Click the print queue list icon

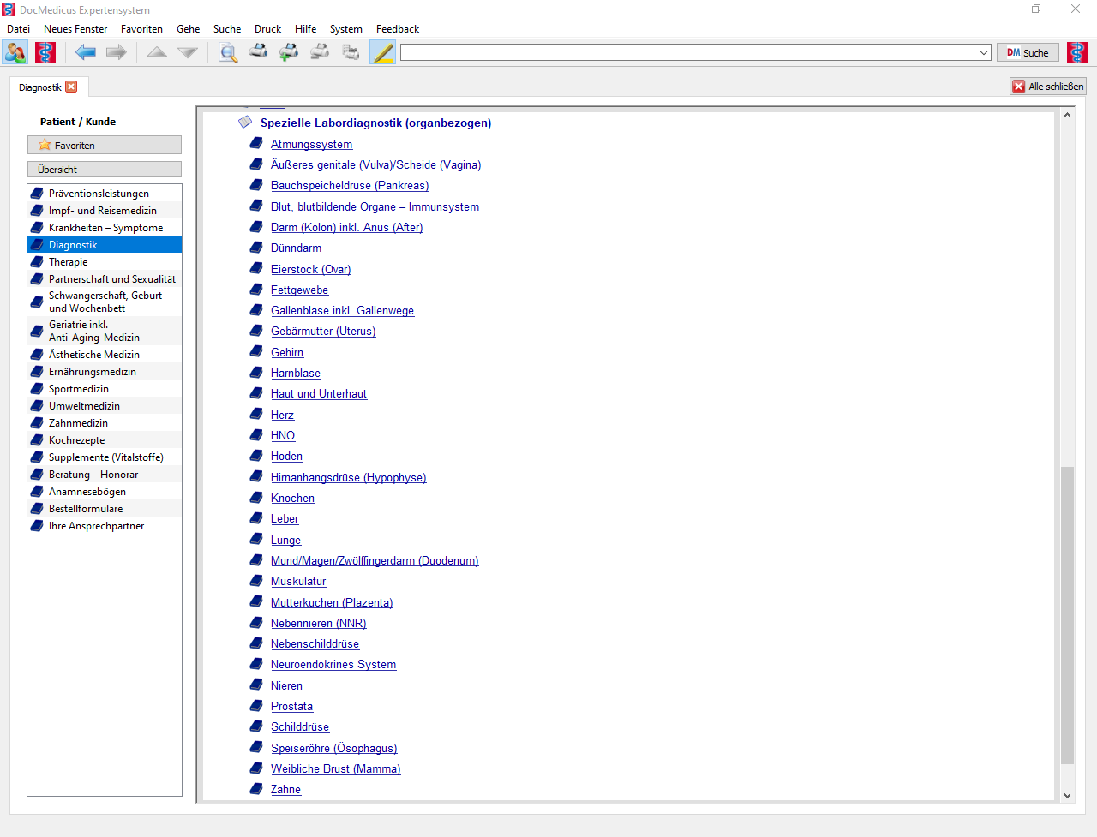(x=351, y=52)
